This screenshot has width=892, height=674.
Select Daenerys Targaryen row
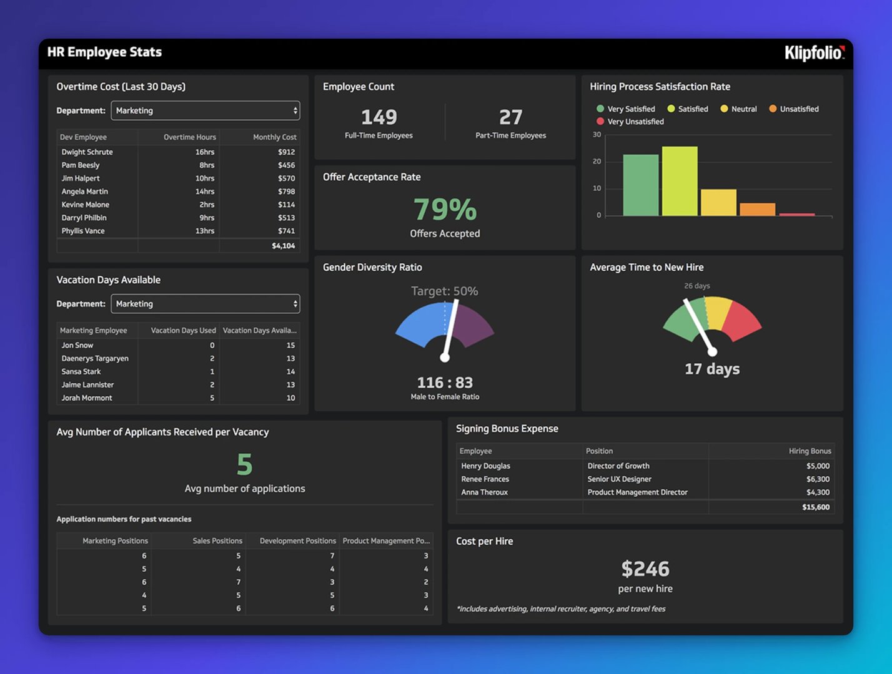pyautogui.click(x=178, y=359)
